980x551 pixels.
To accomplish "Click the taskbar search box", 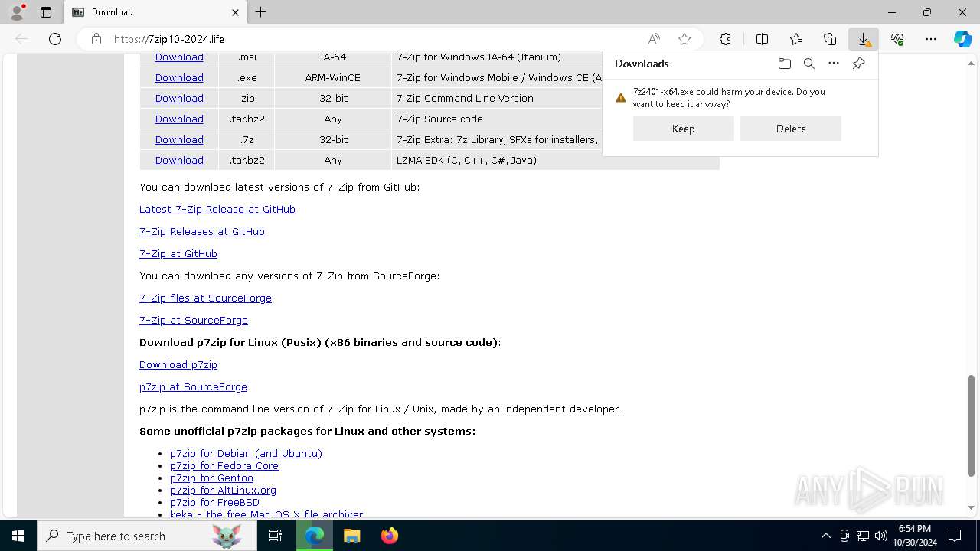I will coord(147,536).
